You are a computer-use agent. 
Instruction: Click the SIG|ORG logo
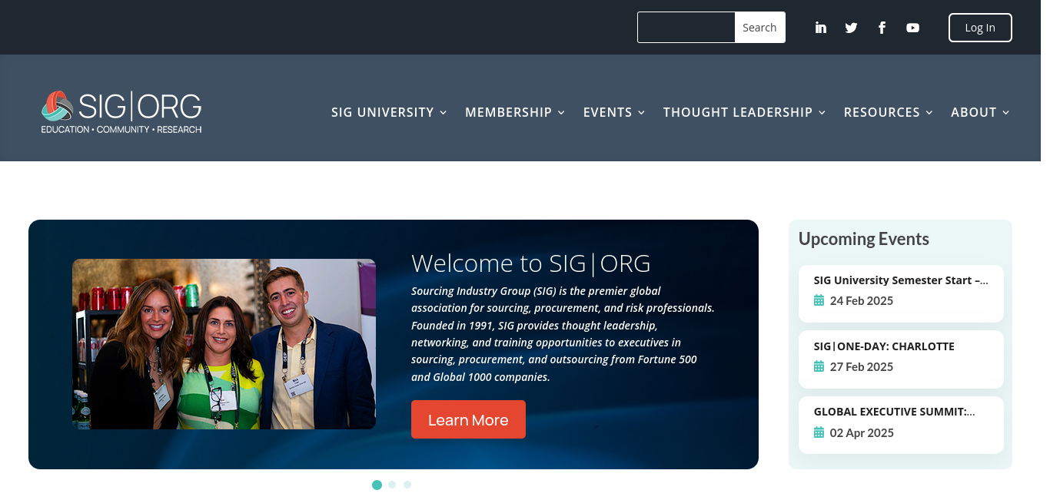point(121,112)
